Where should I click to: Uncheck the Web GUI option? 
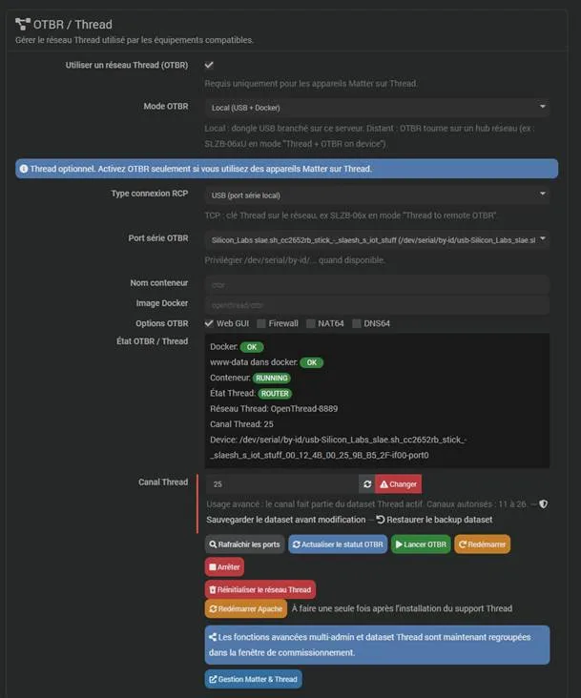click(x=209, y=323)
